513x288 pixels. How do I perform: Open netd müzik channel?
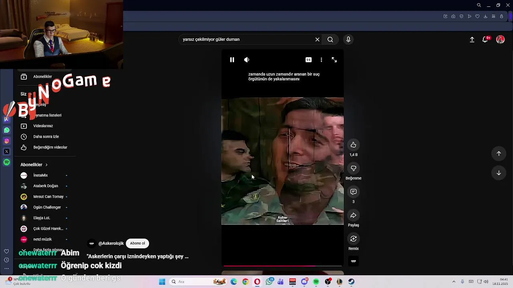coord(42,239)
